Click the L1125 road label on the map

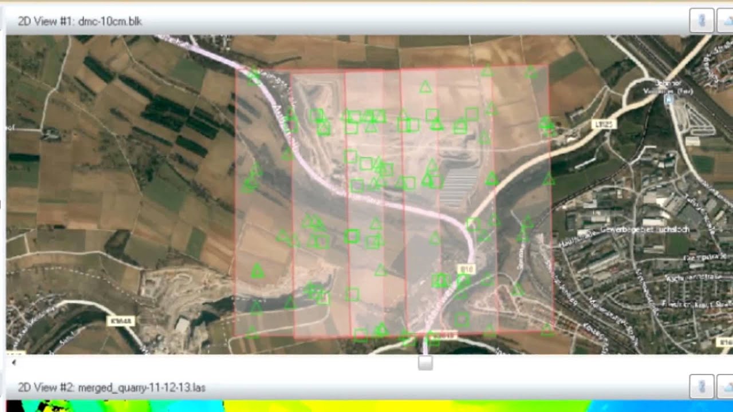pos(604,124)
